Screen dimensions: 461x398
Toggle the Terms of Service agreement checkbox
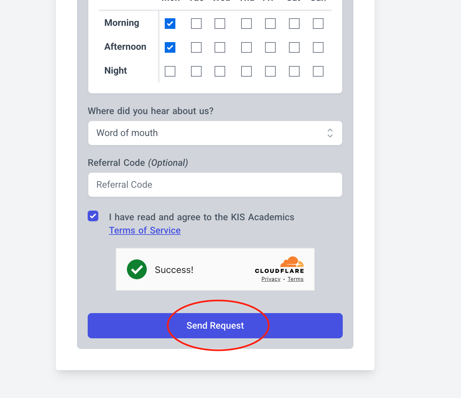(x=93, y=216)
